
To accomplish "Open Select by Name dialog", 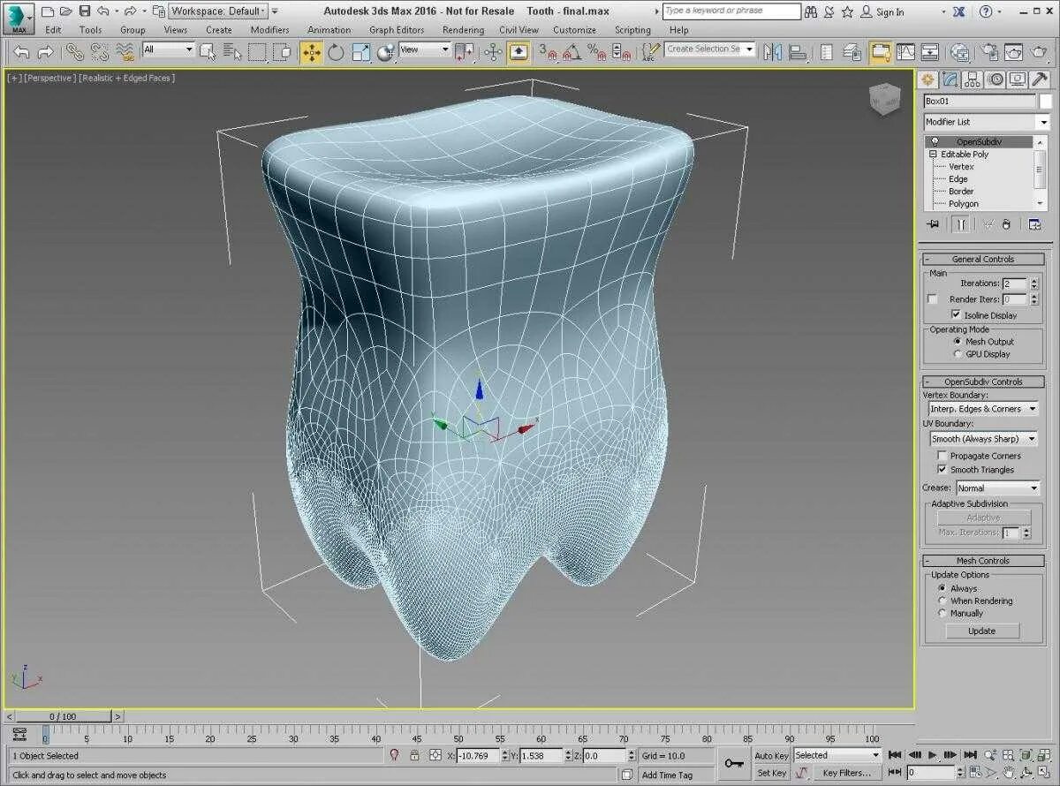I will click(x=232, y=51).
